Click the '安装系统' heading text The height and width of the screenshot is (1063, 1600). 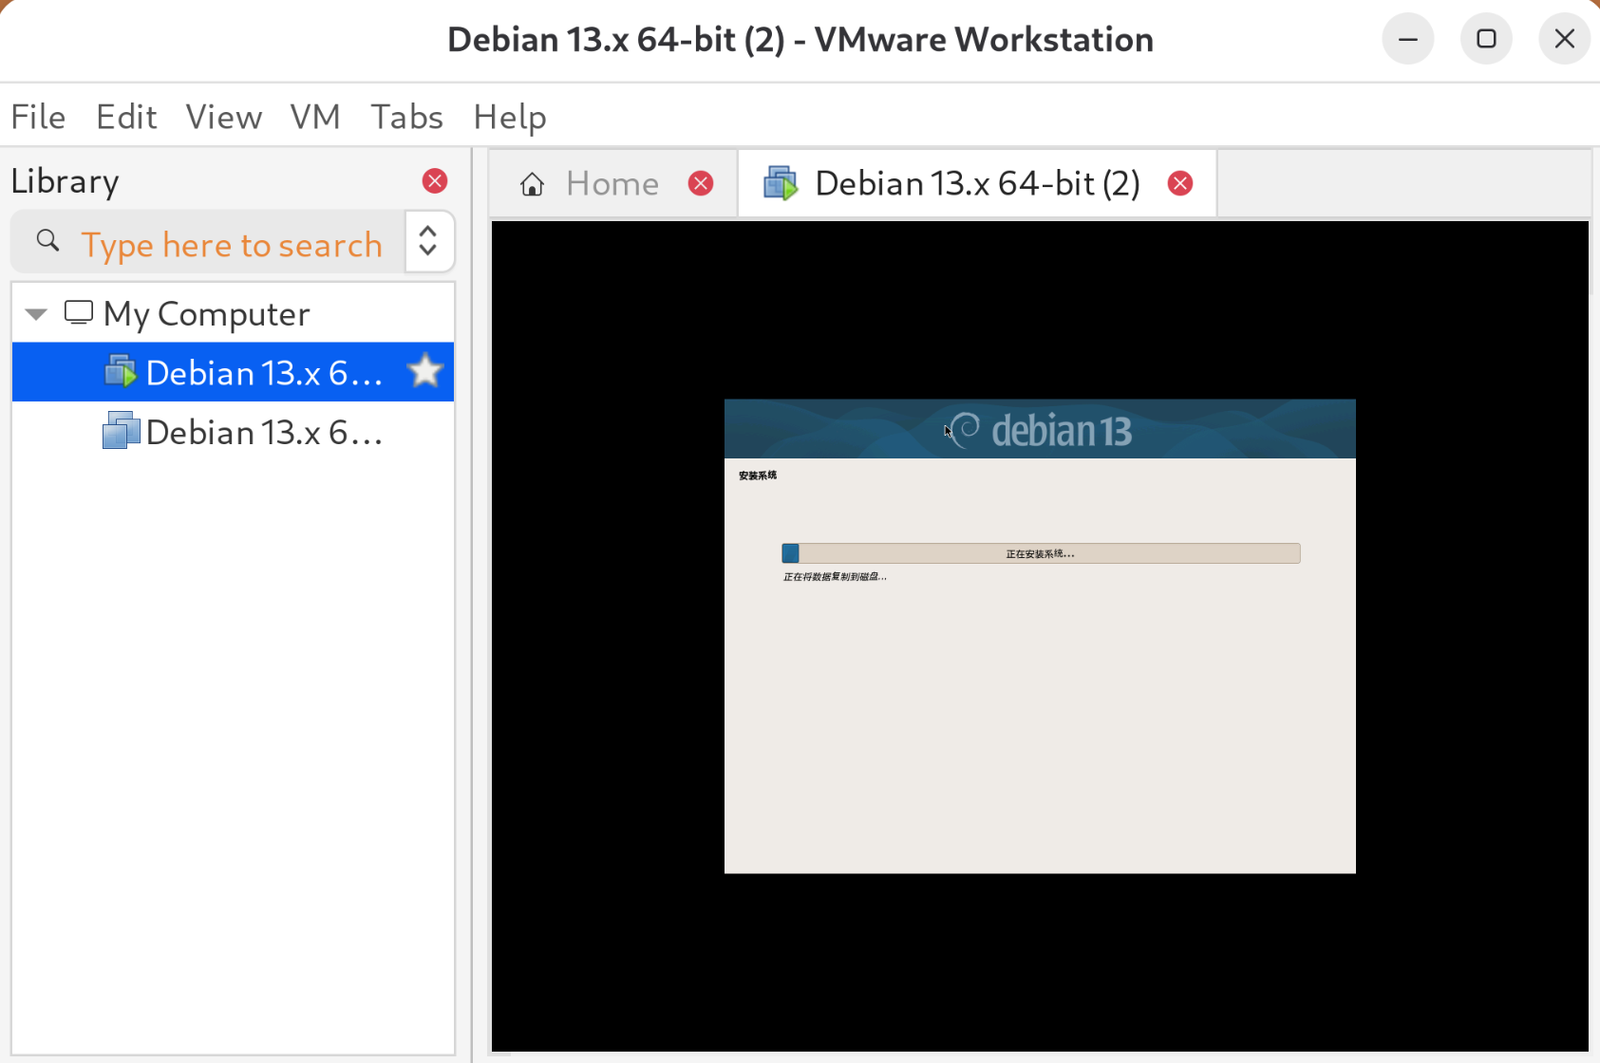(x=758, y=476)
